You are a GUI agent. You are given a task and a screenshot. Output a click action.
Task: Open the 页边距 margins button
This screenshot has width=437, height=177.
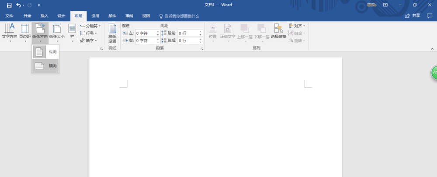pos(25,33)
